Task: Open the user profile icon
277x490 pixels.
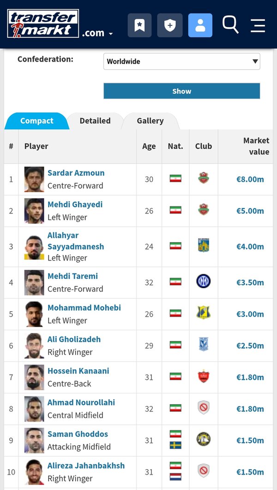Action: (x=200, y=25)
